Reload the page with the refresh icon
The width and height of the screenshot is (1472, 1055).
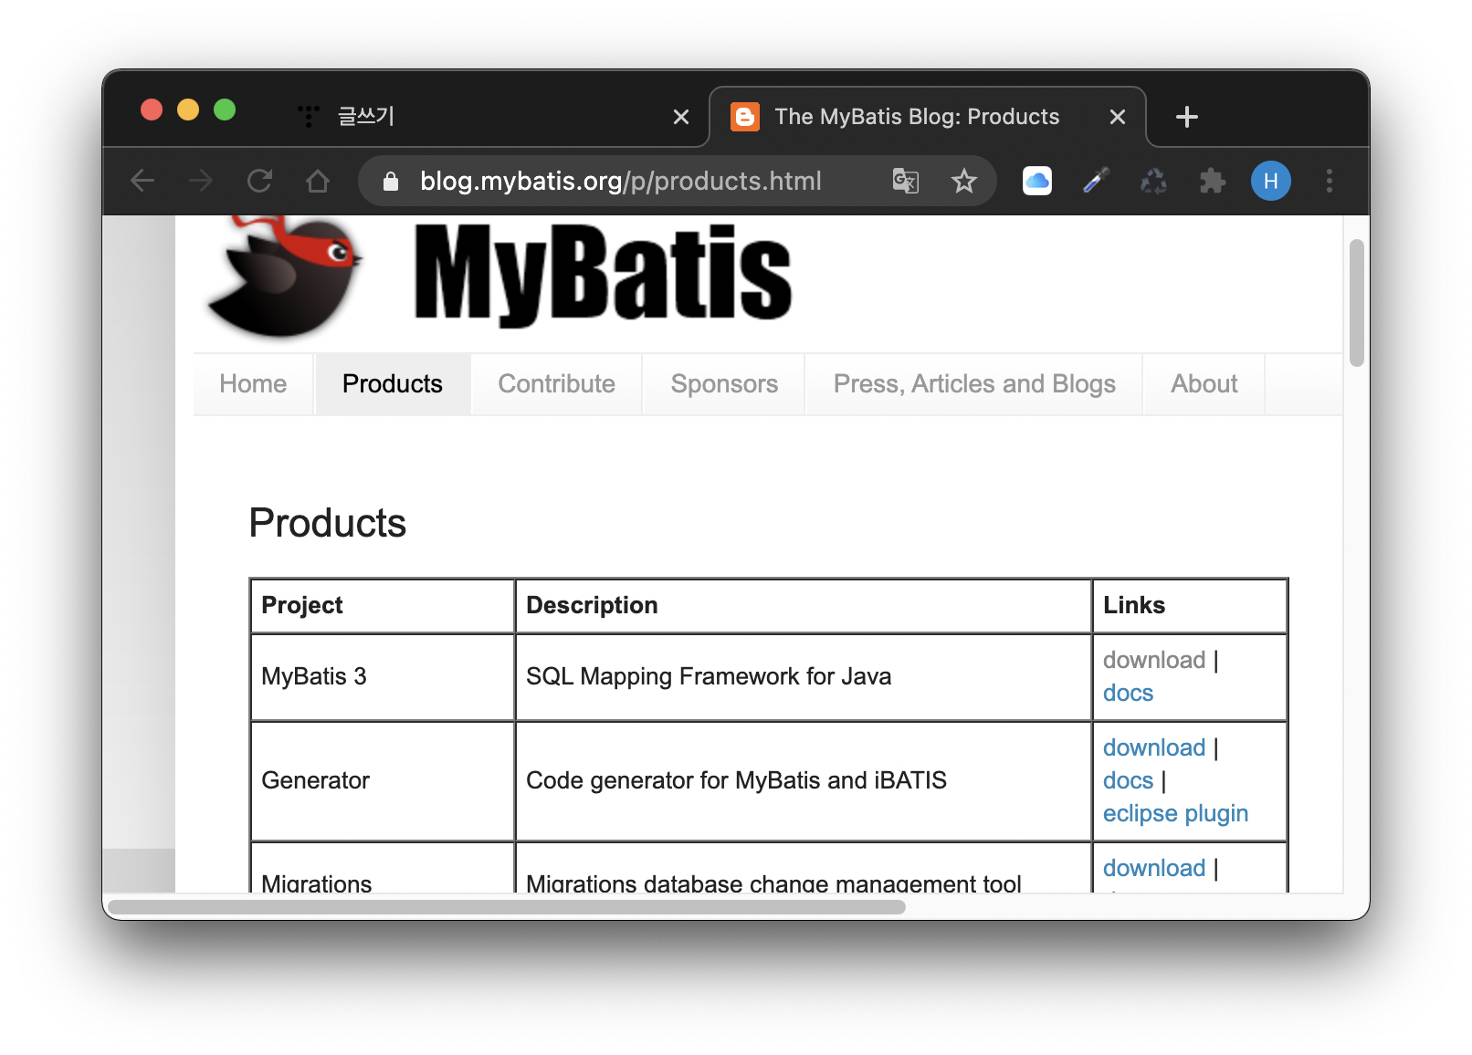point(259,181)
